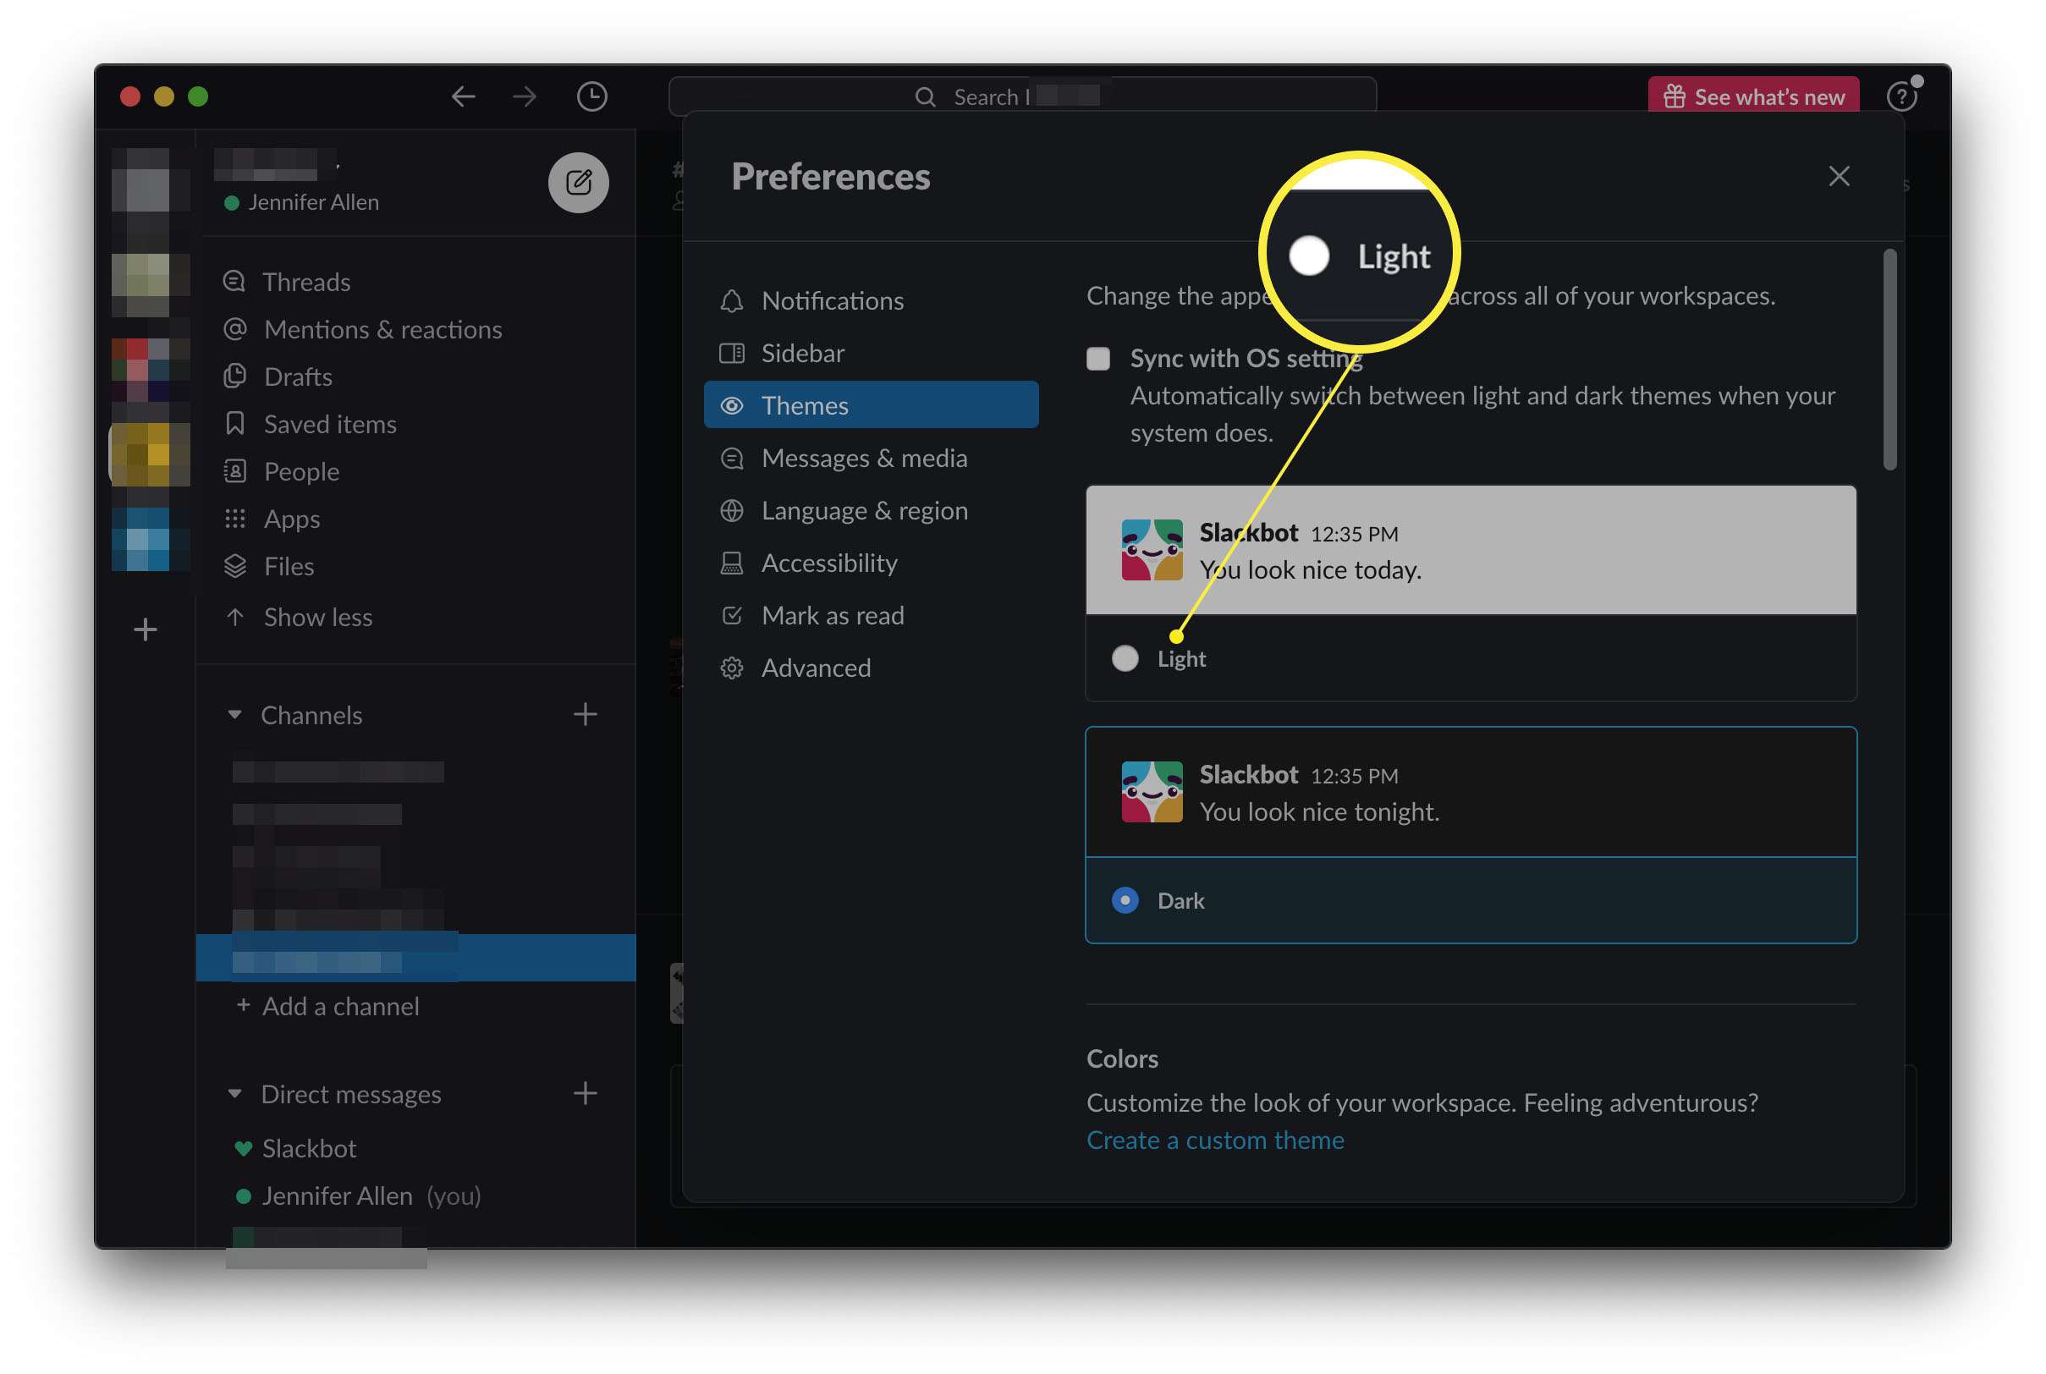The width and height of the screenshot is (2046, 1374).
Task: Open Jennifer Allen (you) direct message
Action: click(371, 1196)
